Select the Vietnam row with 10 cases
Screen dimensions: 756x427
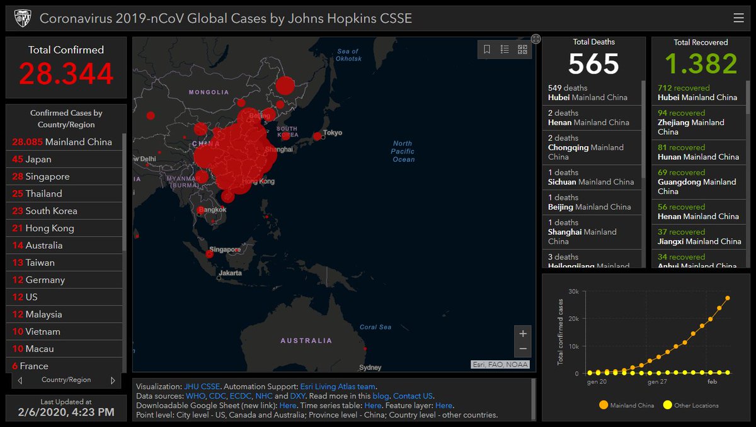[x=64, y=331]
